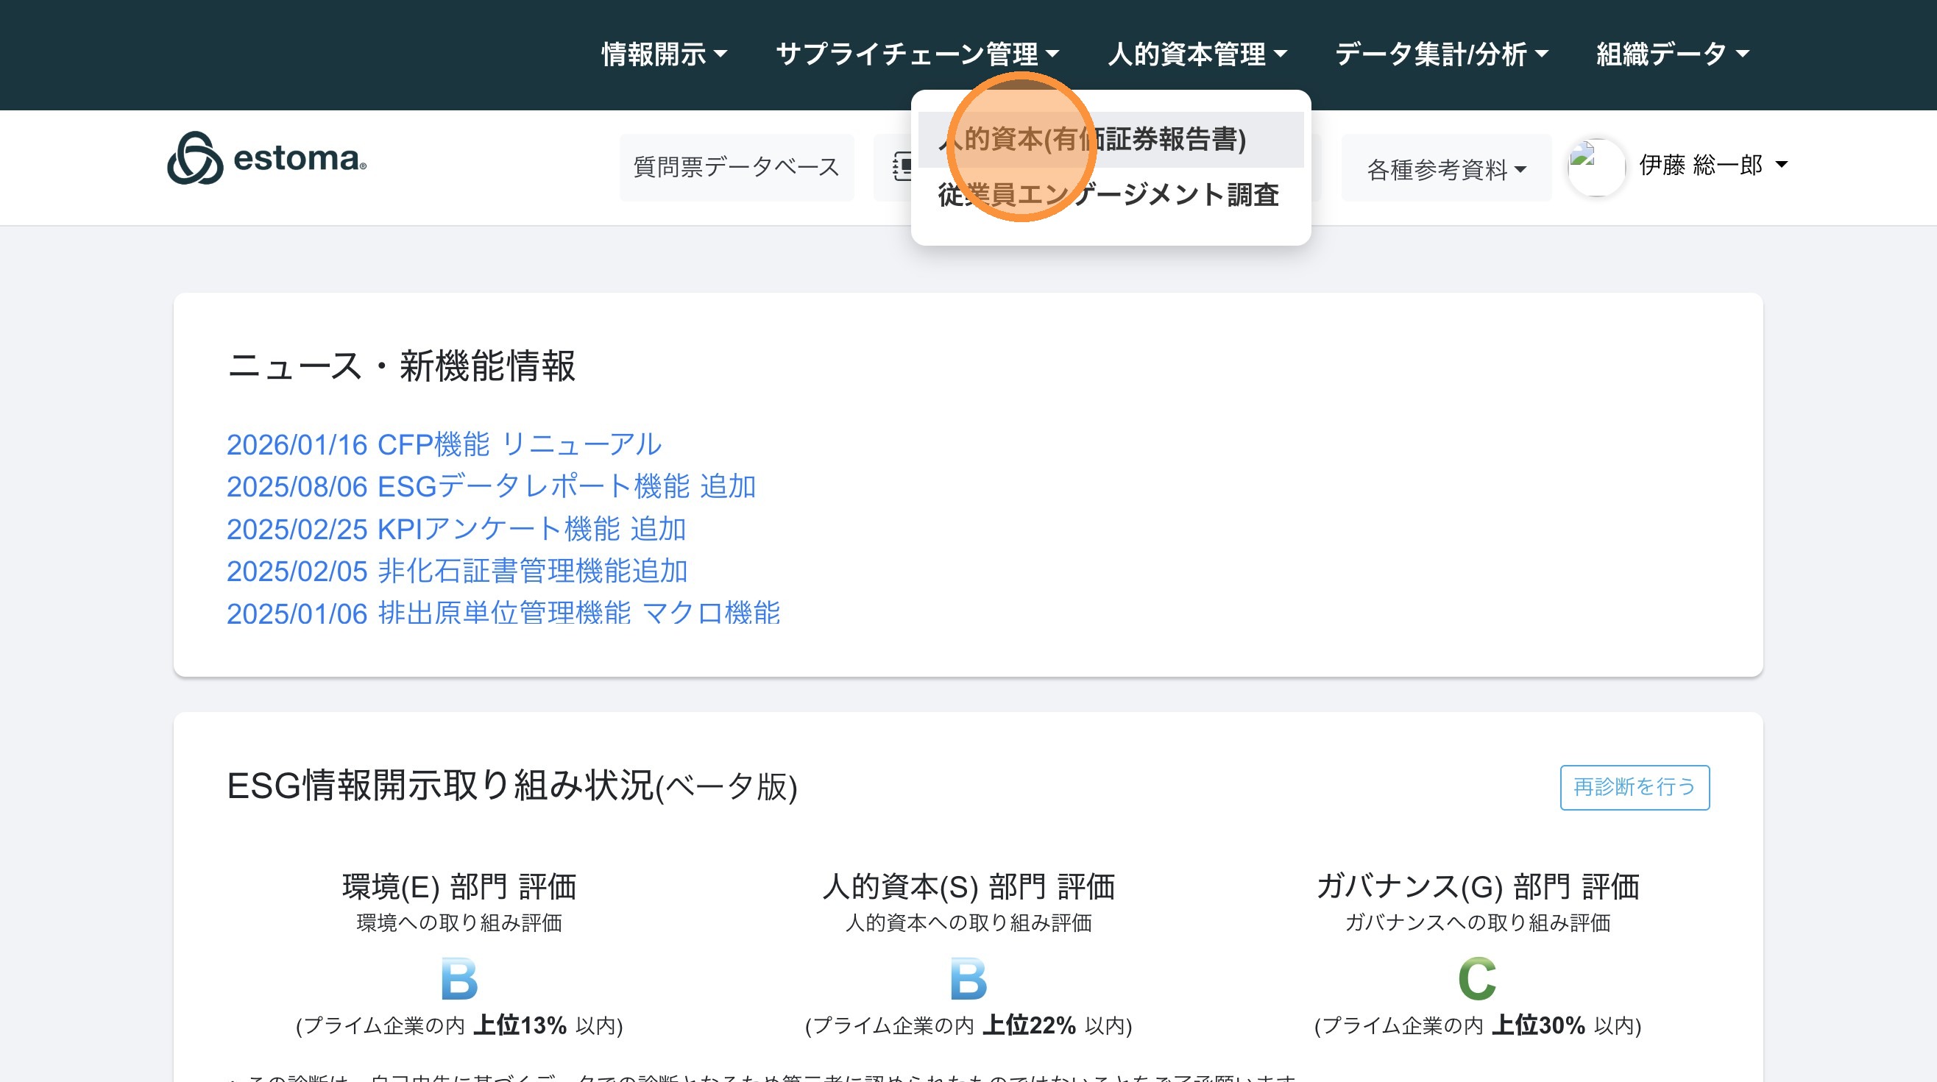Image resolution: width=1937 pixels, height=1082 pixels.
Task: Open KPIアンケート機能 追加 news link
Action: [456, 529]
